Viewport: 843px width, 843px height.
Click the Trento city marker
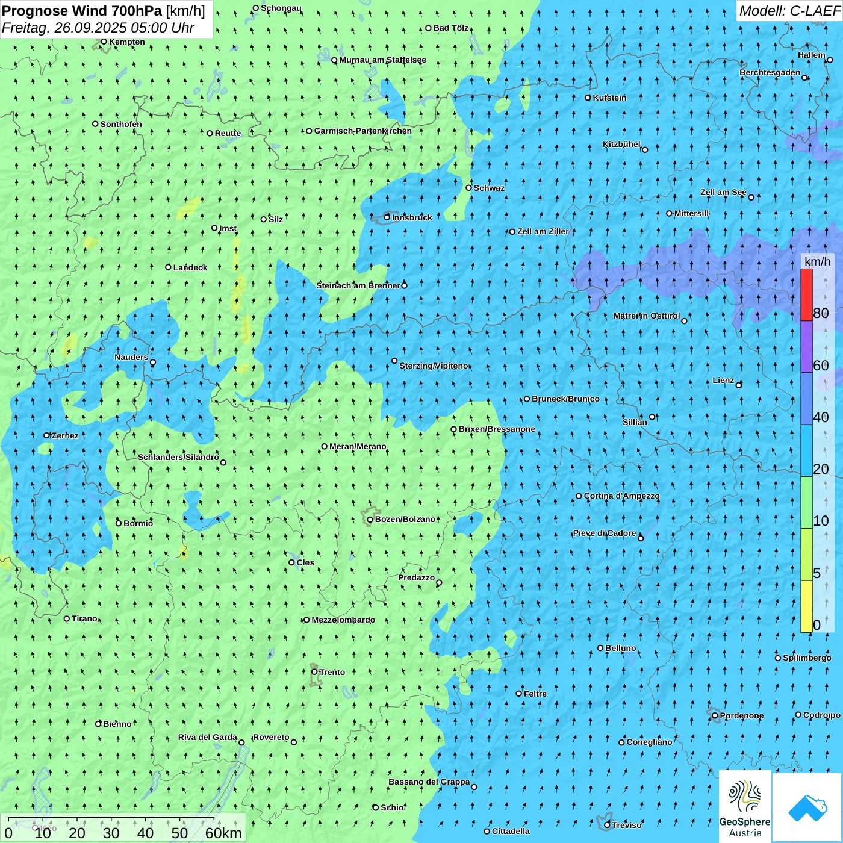coord(314,672)
